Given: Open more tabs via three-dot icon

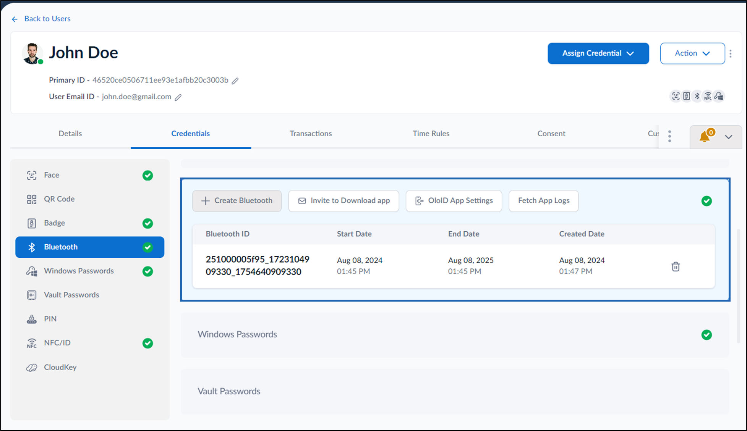Looking at the screenshot, I should click(x=669, y=136).
